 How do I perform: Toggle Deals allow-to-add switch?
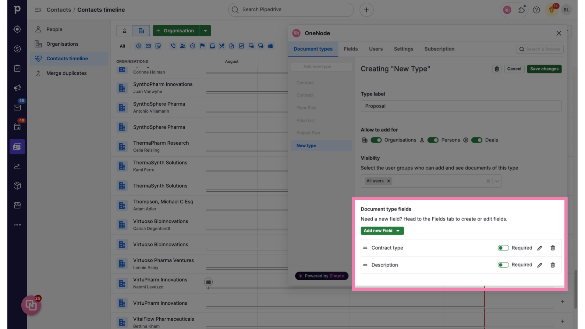[477, 140]
